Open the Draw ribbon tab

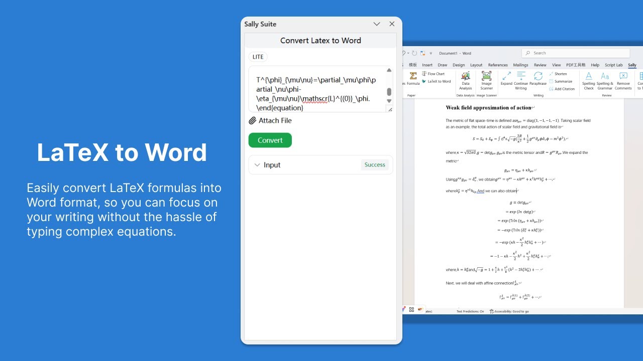click(442, 65)
